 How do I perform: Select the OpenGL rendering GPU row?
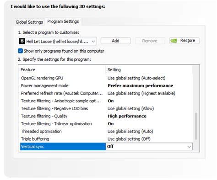106,78
